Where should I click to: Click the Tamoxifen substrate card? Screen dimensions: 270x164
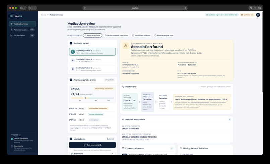[163, 102]
